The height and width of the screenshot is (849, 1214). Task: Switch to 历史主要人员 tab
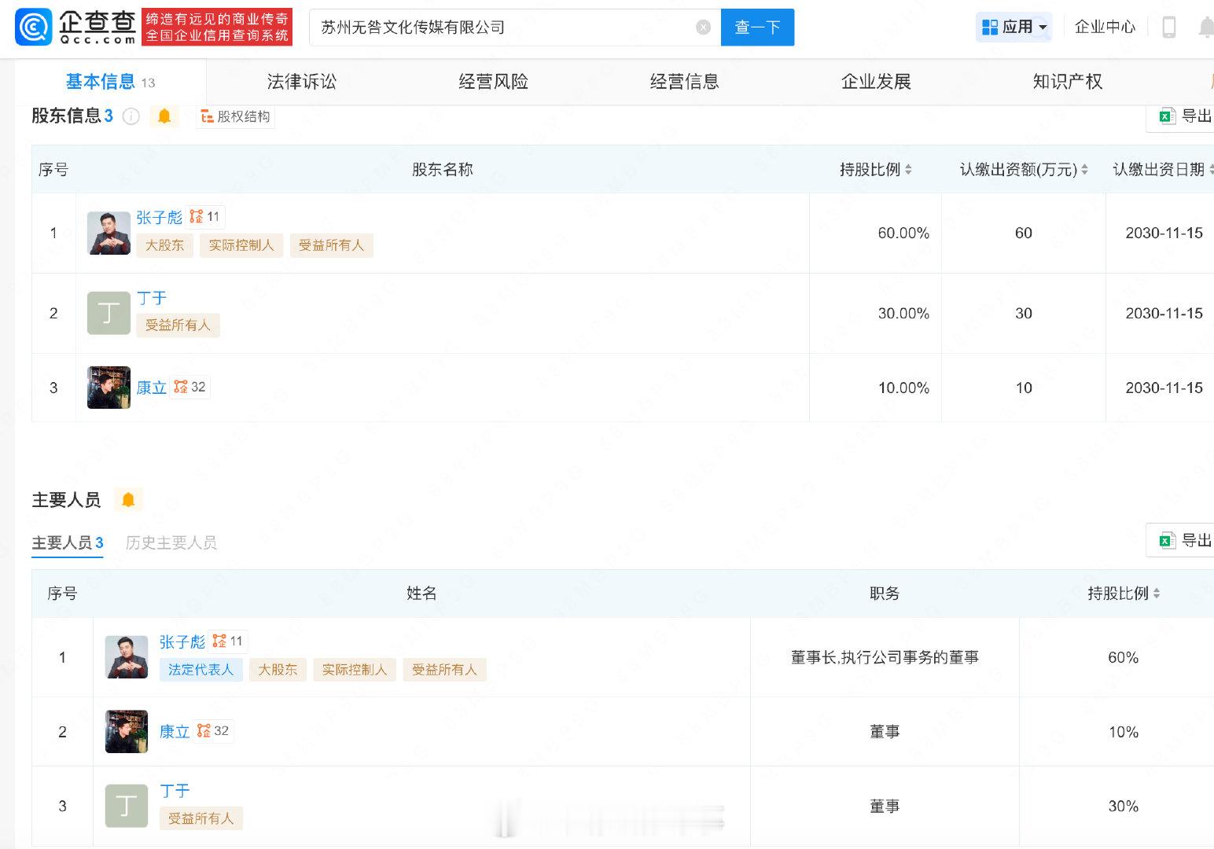(x=171, y=542)
